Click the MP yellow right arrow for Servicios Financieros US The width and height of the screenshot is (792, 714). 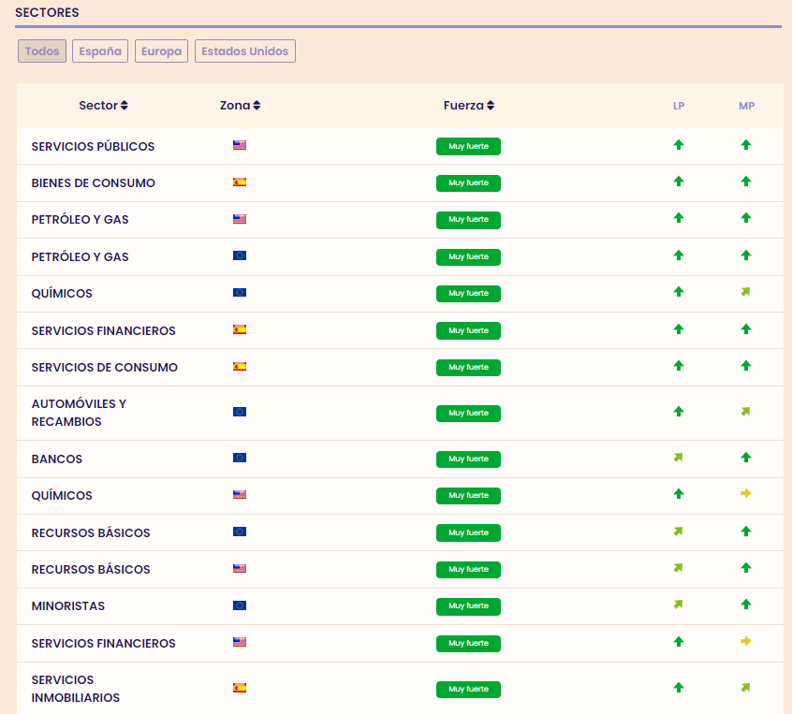[x=746, y=642]
